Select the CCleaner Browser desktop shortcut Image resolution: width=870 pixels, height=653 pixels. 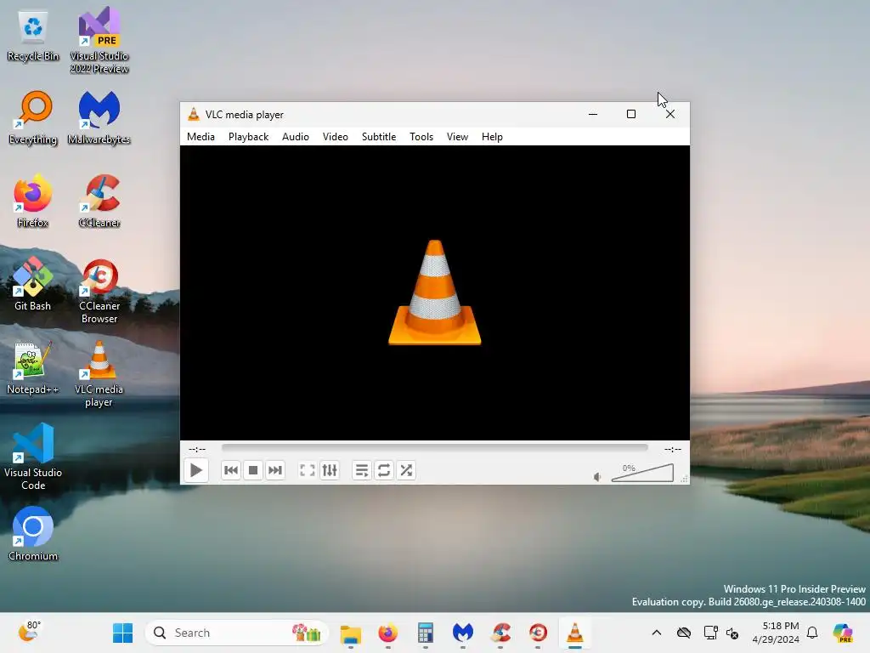coord(99,291)
